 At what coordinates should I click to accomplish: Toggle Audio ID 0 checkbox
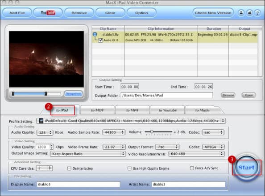pyautogui.click(x=100, y=40)
